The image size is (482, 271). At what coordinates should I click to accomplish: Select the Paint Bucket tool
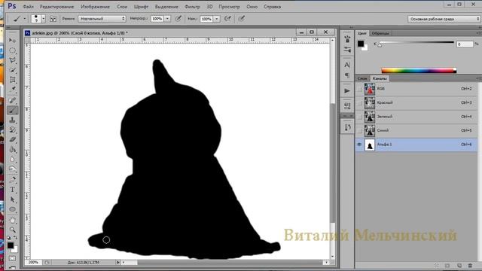[x=12, y=150]
